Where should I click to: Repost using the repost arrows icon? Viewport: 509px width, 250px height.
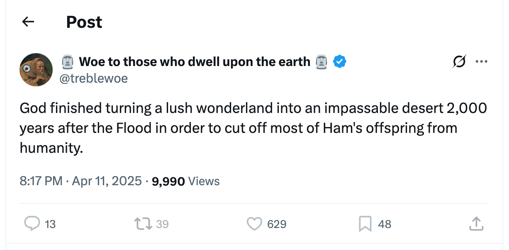pyautogui.click(x=142, y=224)
